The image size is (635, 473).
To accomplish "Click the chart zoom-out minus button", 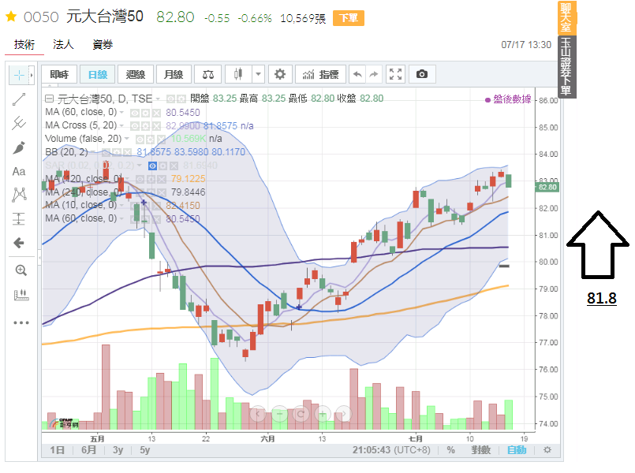I will [279, 414].
